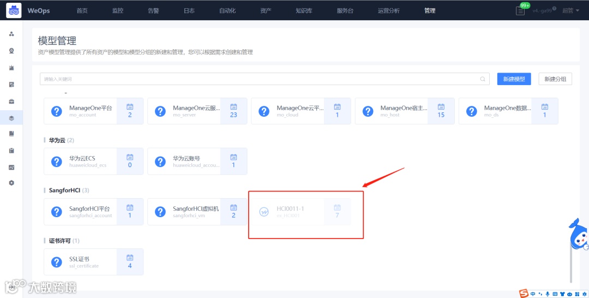The height and width of the screenshot is (298, 589).
Task: Open the 超管 user dropdown
Action: (570, 10)
